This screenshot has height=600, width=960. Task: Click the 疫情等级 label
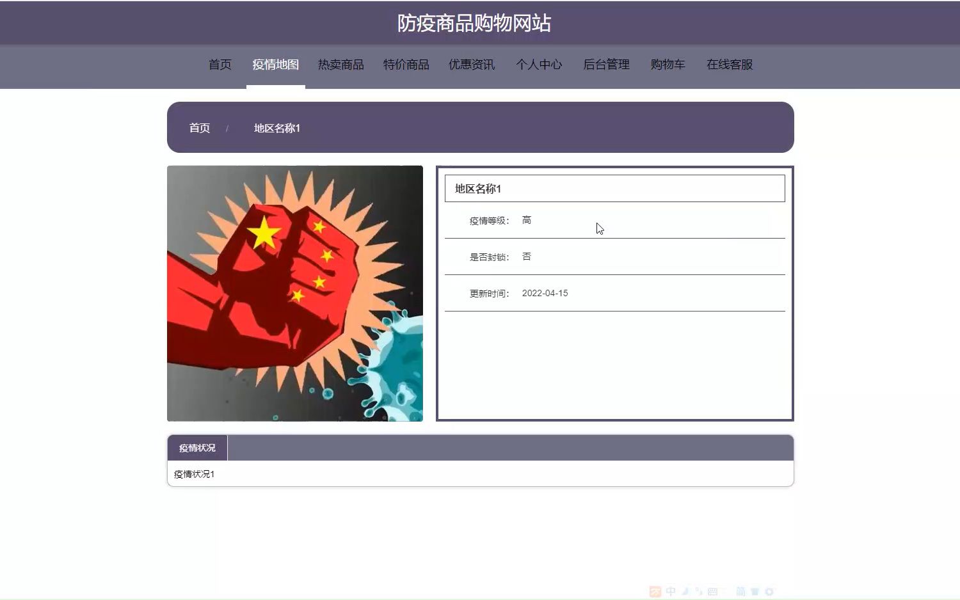(x=489, y=221)
